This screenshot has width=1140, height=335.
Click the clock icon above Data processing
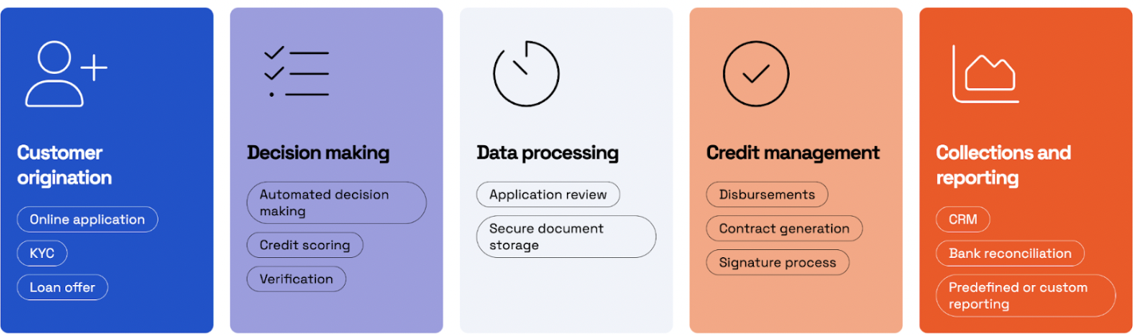point(526,74)
